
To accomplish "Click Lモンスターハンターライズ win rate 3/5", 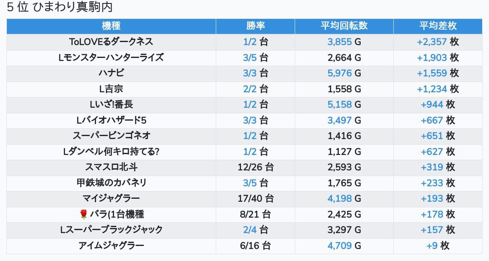I will [250, 58].
